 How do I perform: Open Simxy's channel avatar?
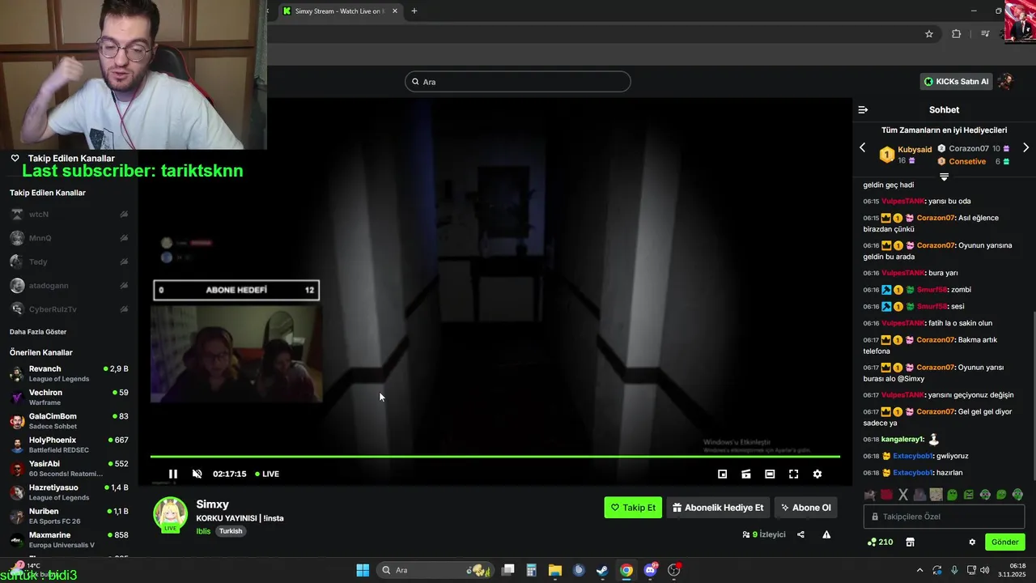click(x=171, y=514)
